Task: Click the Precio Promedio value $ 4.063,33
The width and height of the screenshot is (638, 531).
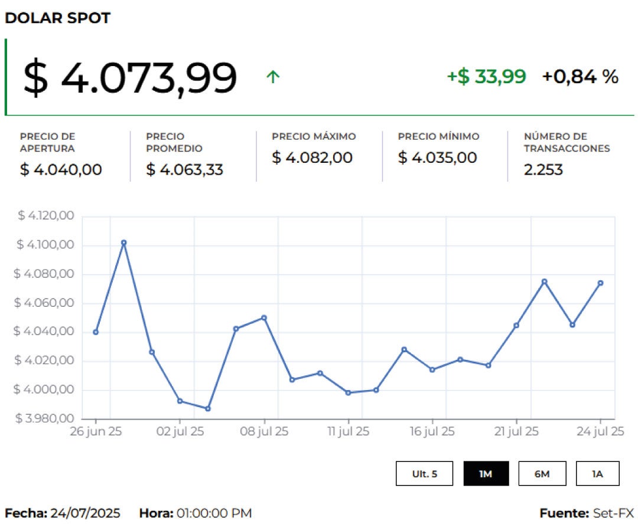Action: click(184, 170)
